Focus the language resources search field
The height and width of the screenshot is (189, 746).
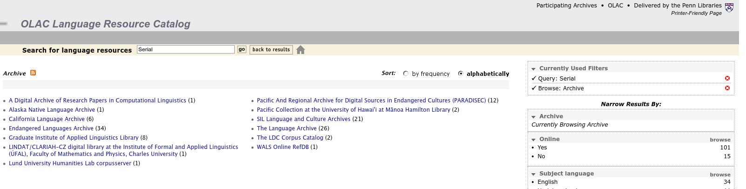[x=186, y=49]
